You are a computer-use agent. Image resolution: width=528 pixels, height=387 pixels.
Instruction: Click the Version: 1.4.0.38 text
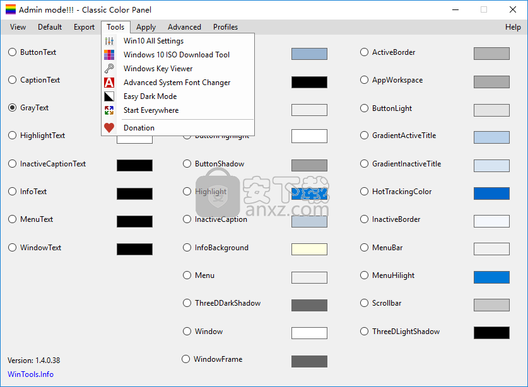(x=33, y=361)
